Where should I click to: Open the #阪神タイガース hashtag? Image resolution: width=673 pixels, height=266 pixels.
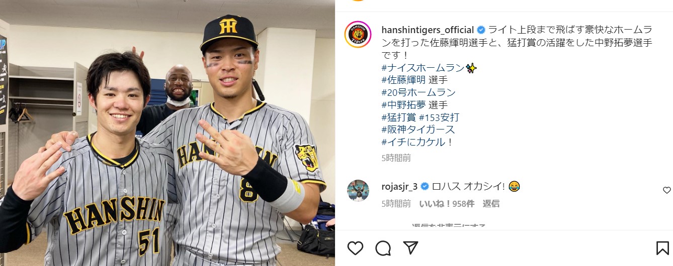tap(418, 130)
